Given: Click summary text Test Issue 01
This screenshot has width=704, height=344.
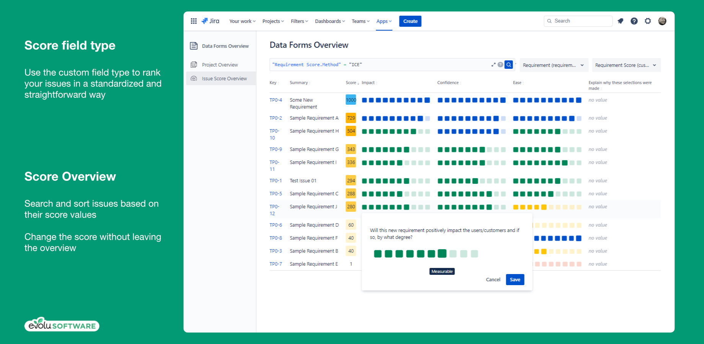Looking at the screenshot, I should [x=303, y=180].
